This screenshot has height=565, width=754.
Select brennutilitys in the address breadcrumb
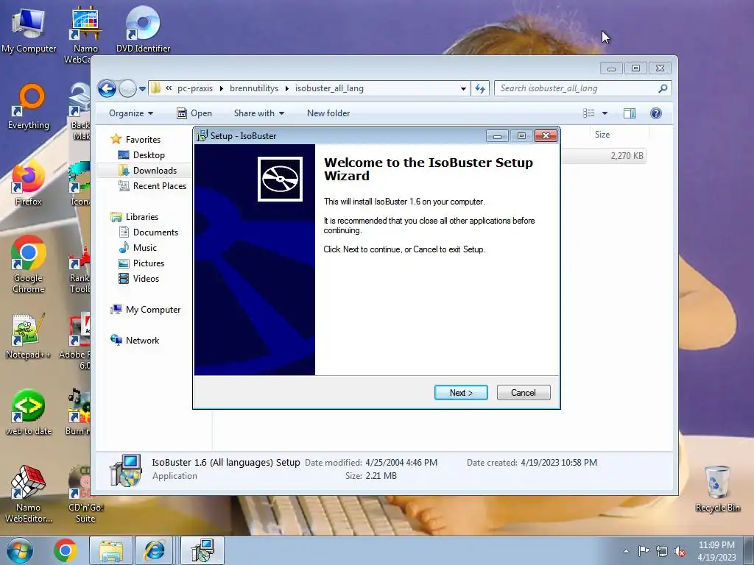[x=254, y=88]
